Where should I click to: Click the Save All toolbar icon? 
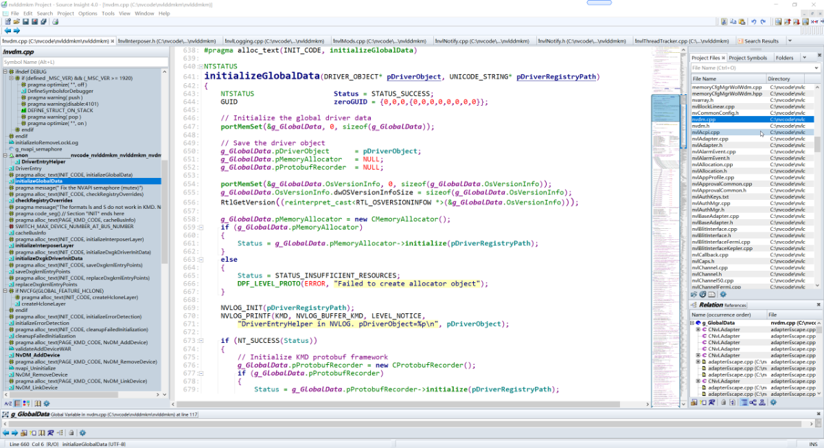43,21
